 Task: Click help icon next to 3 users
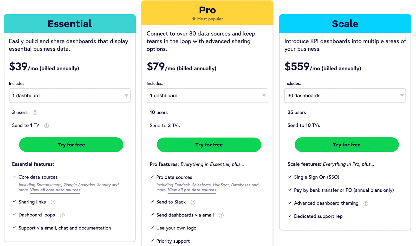(35, 113)
